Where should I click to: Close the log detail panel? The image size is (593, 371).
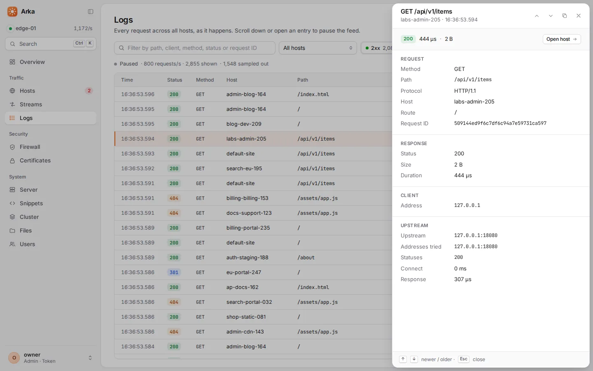click(x=579, y=16)
